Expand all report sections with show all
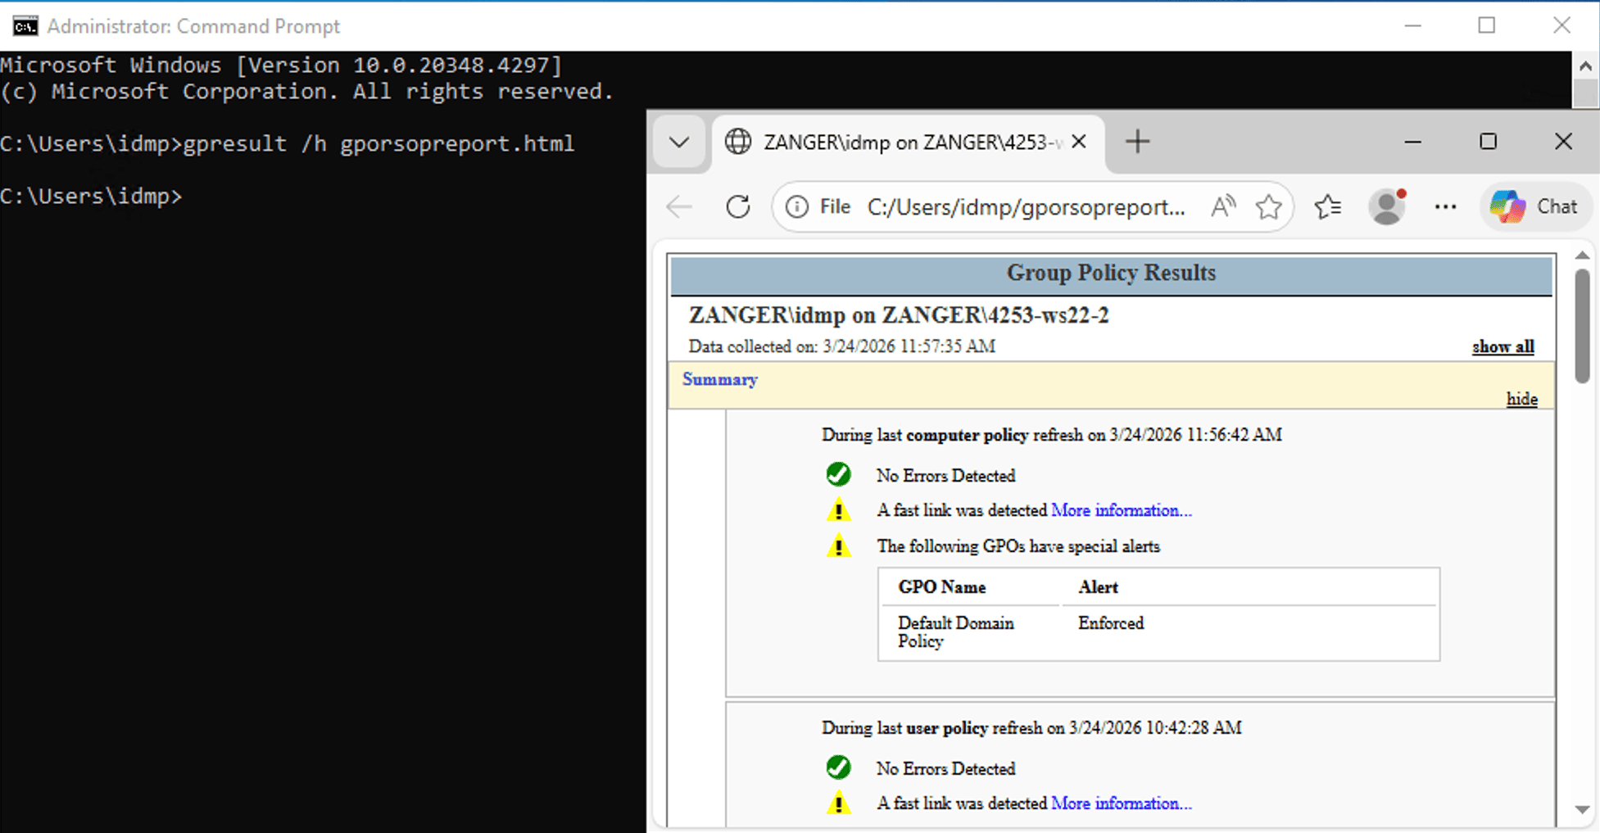The width and height of the screenshot is (1600, 833). click(1503, 346)
